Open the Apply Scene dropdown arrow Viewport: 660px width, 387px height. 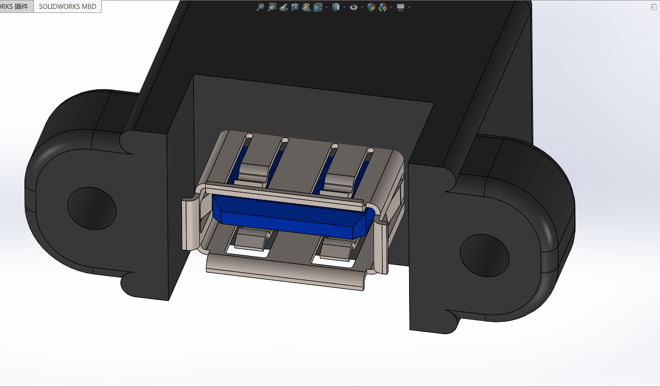pos(391,7)
